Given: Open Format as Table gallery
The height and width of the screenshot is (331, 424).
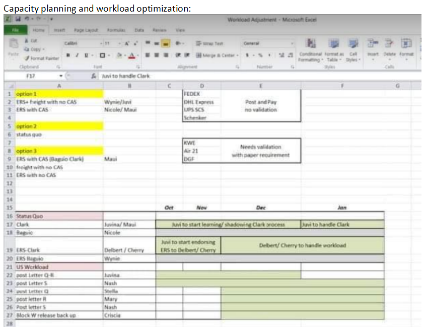Looking at the screenshot, I should click(334, 50).
